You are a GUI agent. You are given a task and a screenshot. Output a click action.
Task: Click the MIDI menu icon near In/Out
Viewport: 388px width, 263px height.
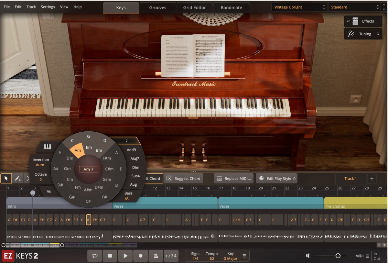(x=367, y=256)
